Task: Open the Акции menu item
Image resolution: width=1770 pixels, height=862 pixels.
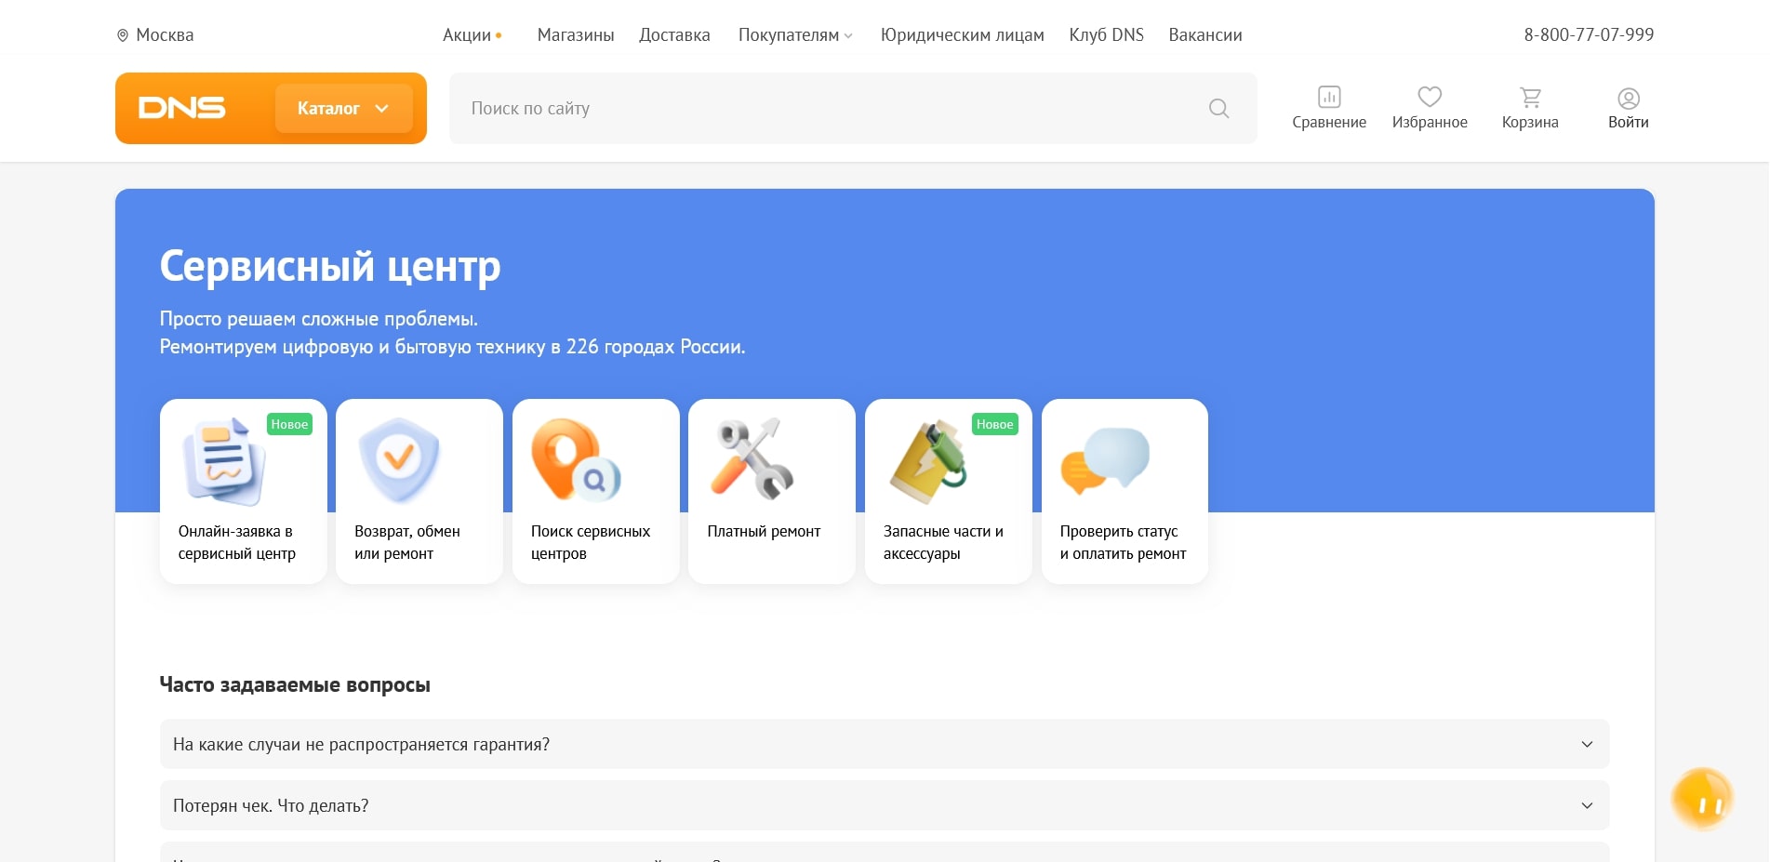Action: (467, 35)
